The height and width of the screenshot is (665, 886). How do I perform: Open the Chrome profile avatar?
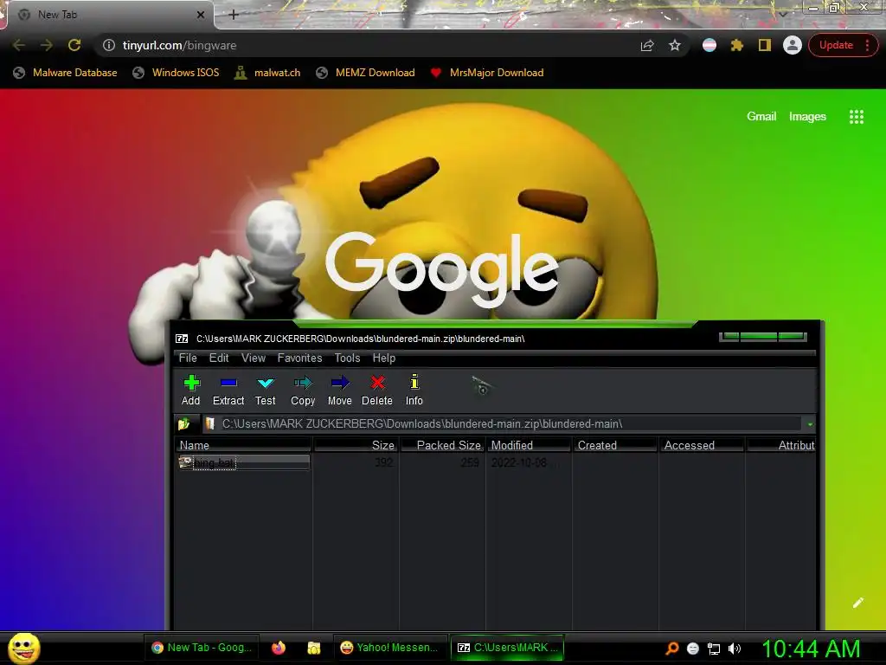coord(793,45)
